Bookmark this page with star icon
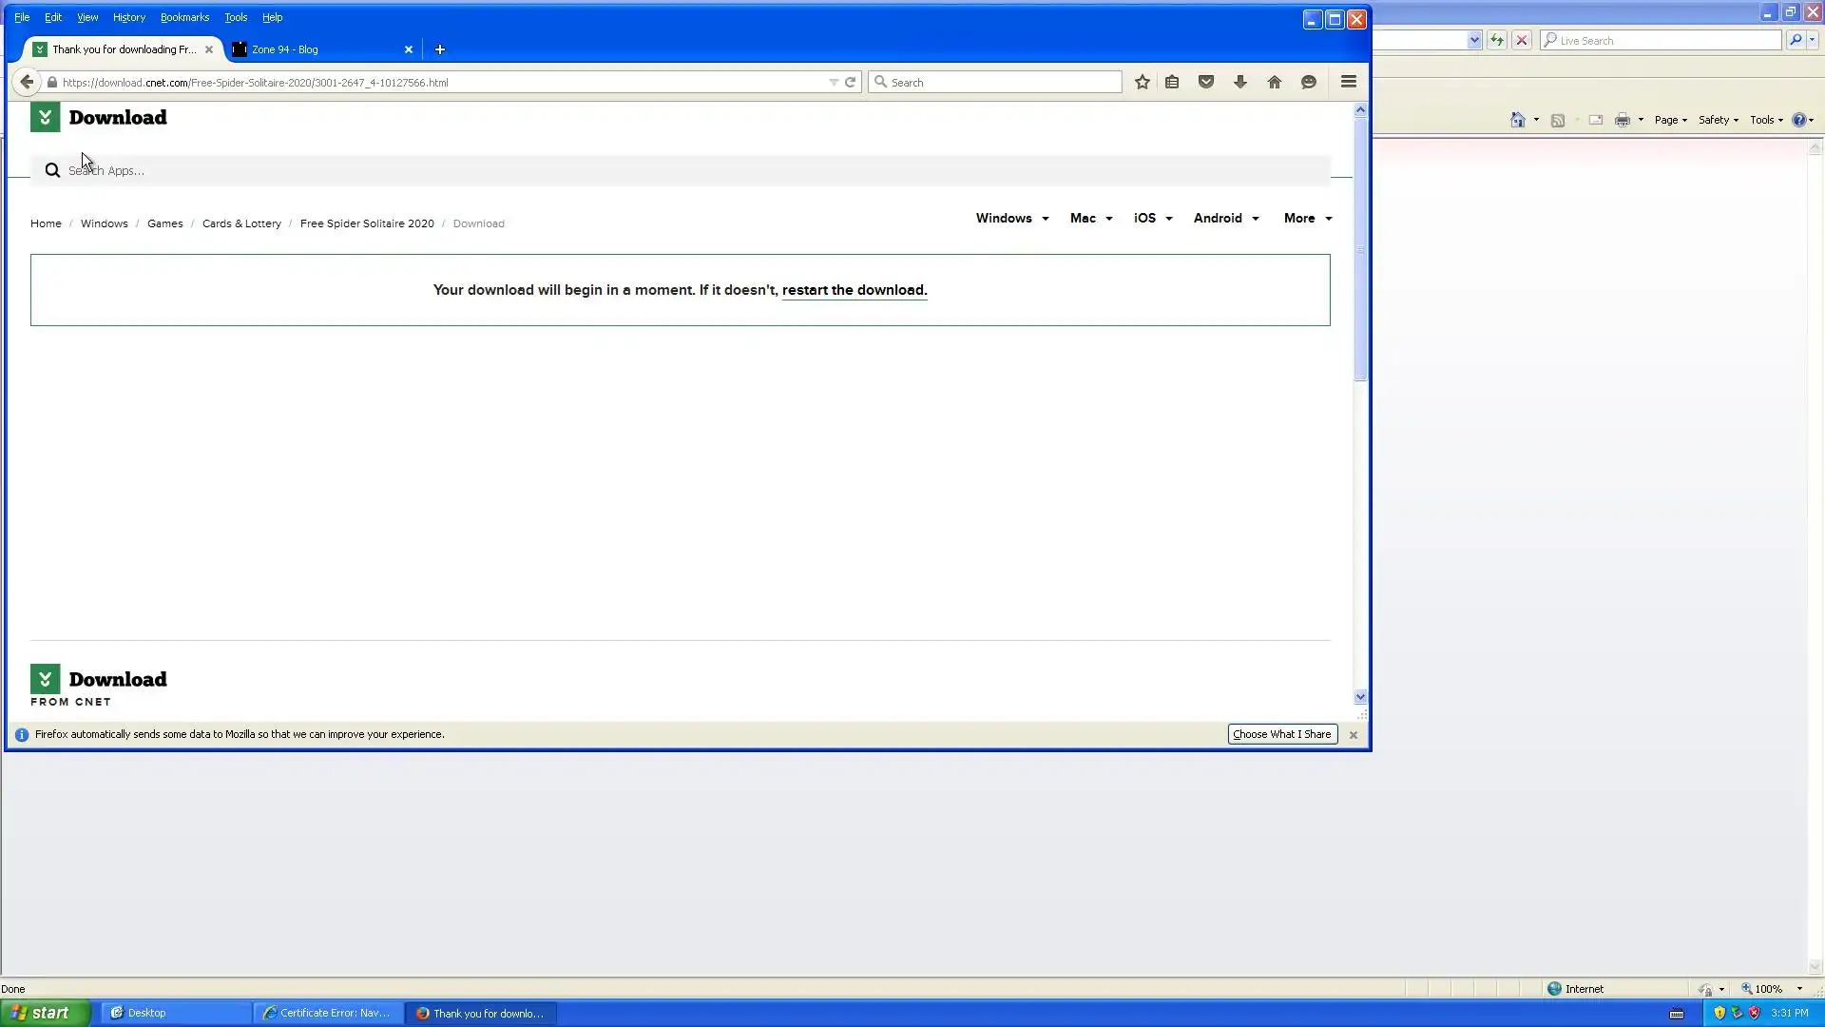This screenshot has width=1825, height=1027. 1142,83
